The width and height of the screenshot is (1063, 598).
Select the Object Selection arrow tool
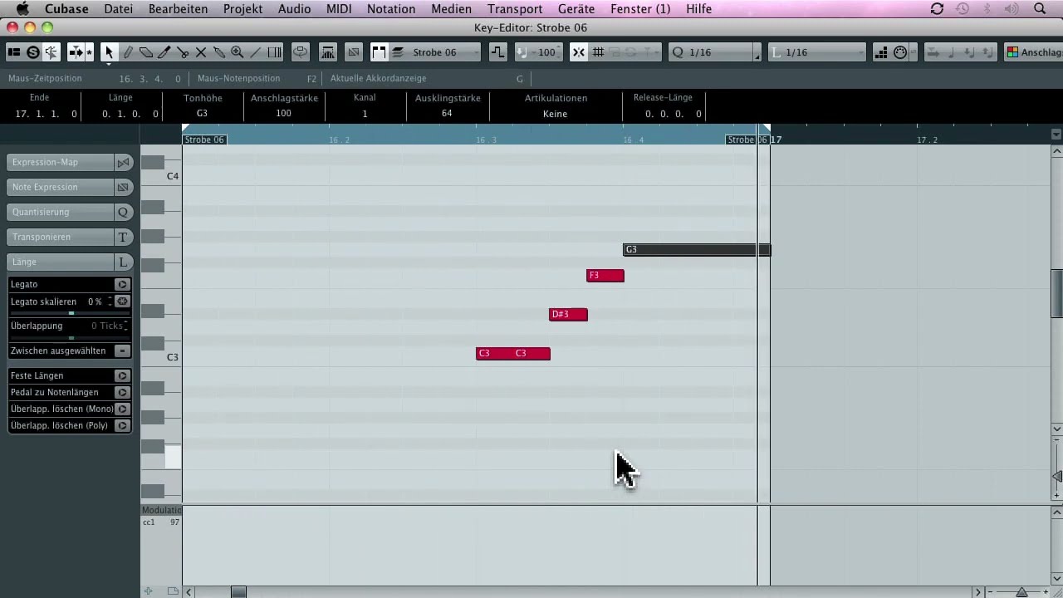109,52
